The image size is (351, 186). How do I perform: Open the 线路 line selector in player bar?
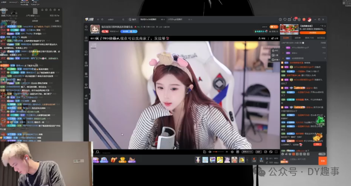[x=258, y=152]
